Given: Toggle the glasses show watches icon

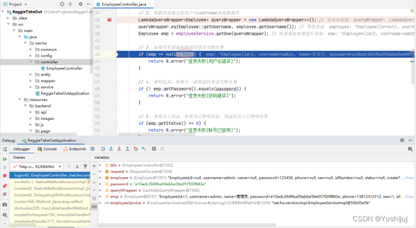Looking at the screenshot, I should coord(94,206).
